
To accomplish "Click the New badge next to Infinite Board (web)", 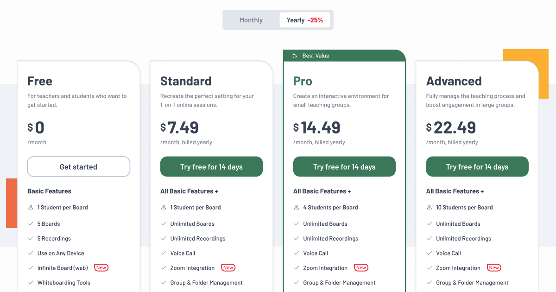I will click(101, 268).
